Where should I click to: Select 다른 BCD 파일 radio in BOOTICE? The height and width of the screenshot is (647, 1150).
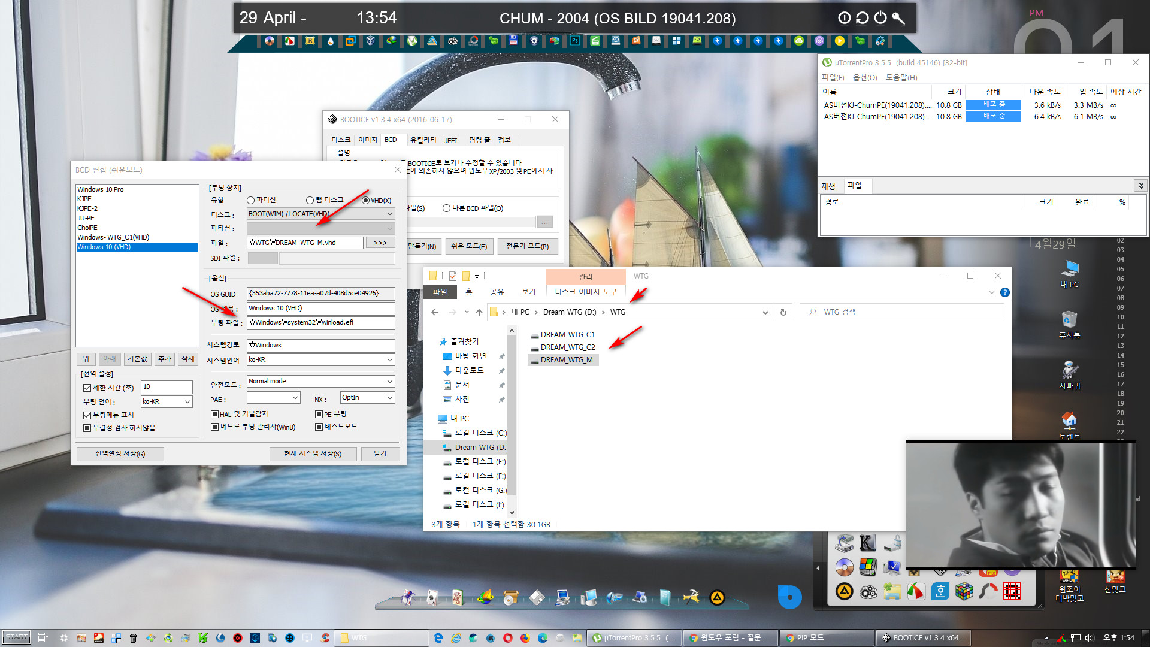coord(446,208)
